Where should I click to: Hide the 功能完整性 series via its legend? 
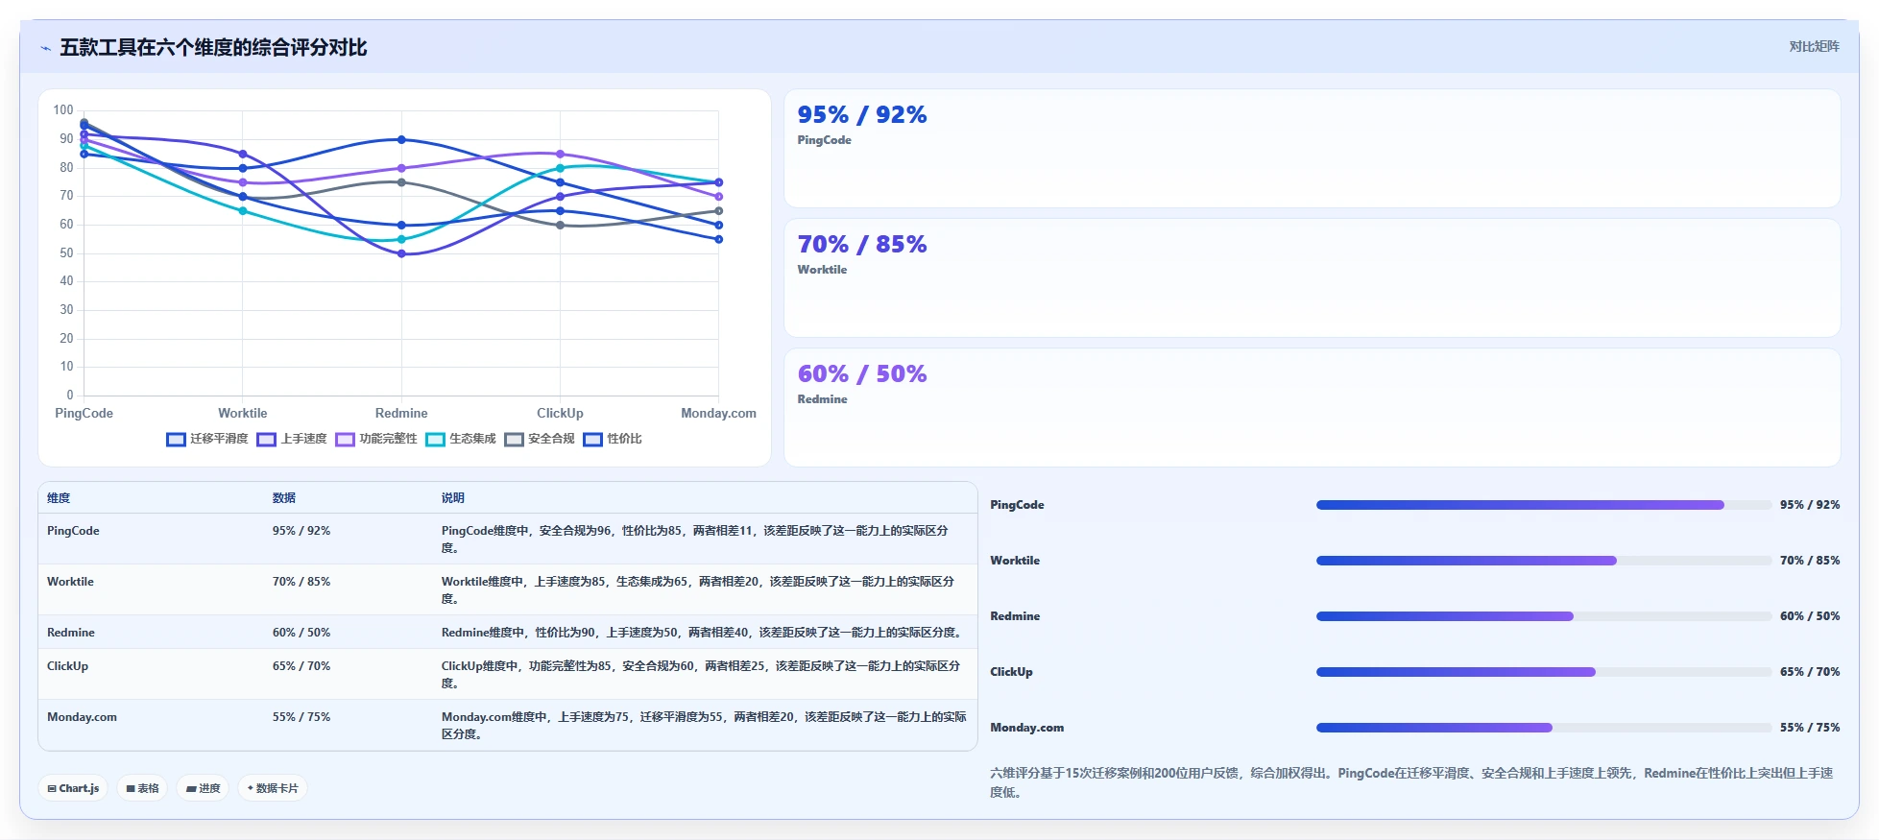(x=376, y=439)
